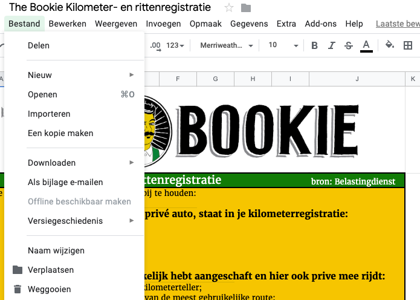
Task: Open the font size 10 dropdown
Action: [283, 45]
